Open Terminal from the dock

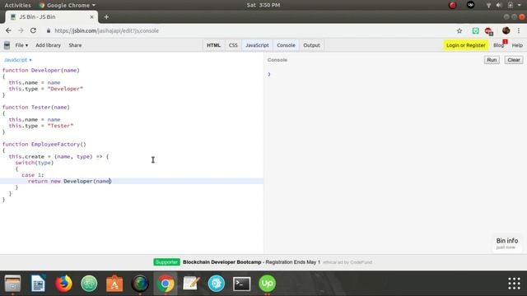coord(241,284)
